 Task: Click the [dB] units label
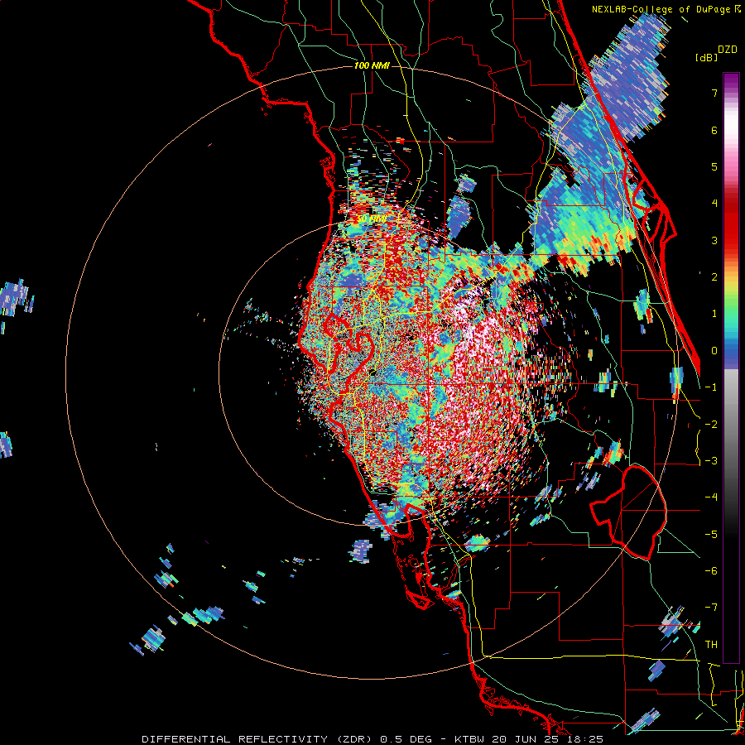pyautogui.click(x=706, y=57)
